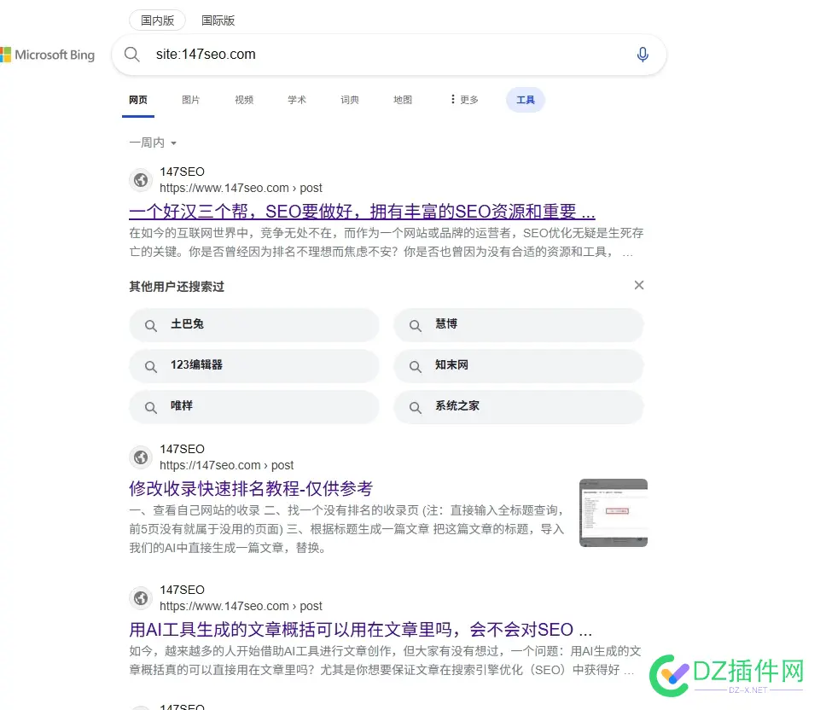Click the search icon next to 系统之家 suggestion
Viewport: 820px width, 710px height.
coord(415,408)
